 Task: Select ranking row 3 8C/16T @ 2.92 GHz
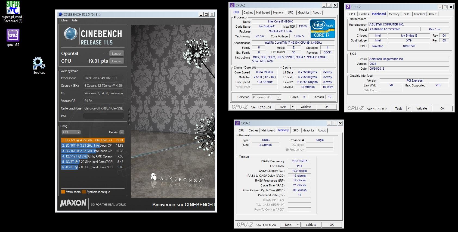pos(93,151)
